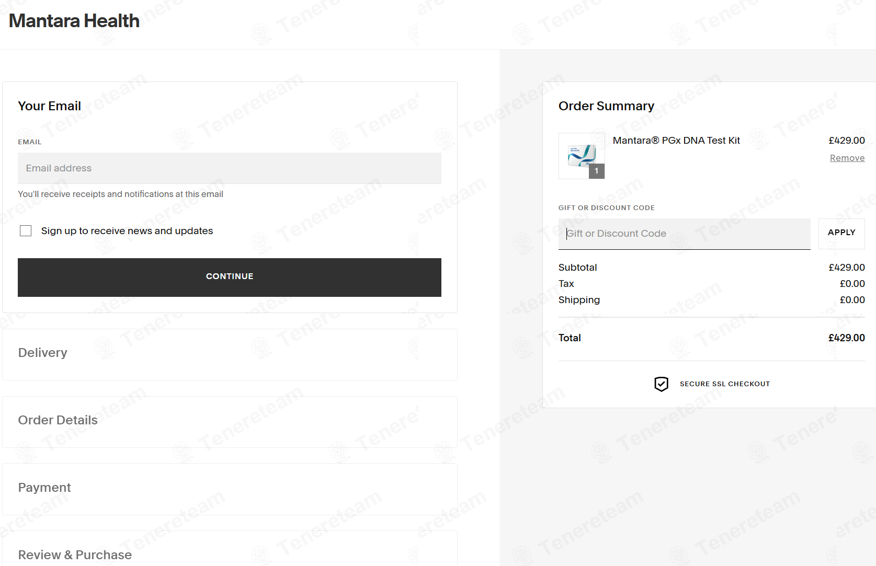
Task: Select the Your Email section heading
Action: (x=50, y=106)
